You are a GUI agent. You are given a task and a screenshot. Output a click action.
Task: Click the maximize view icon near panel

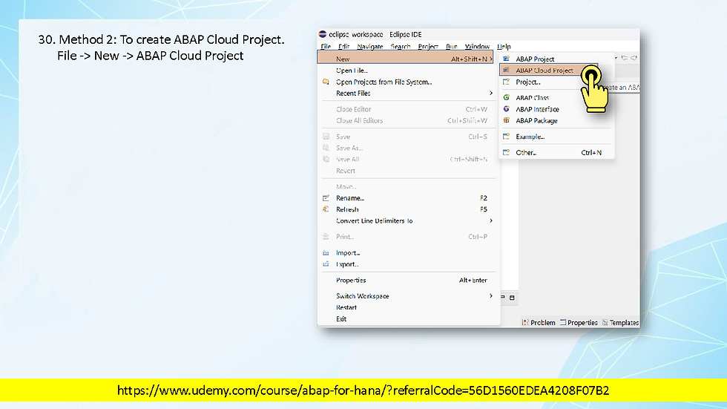tap(513, 297)
